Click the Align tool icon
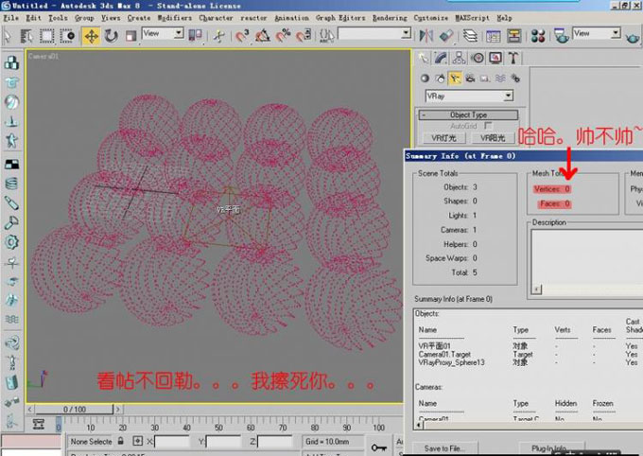Image resolution: width=643 pixels, height=456 pixels. click(x=446, y=36)
